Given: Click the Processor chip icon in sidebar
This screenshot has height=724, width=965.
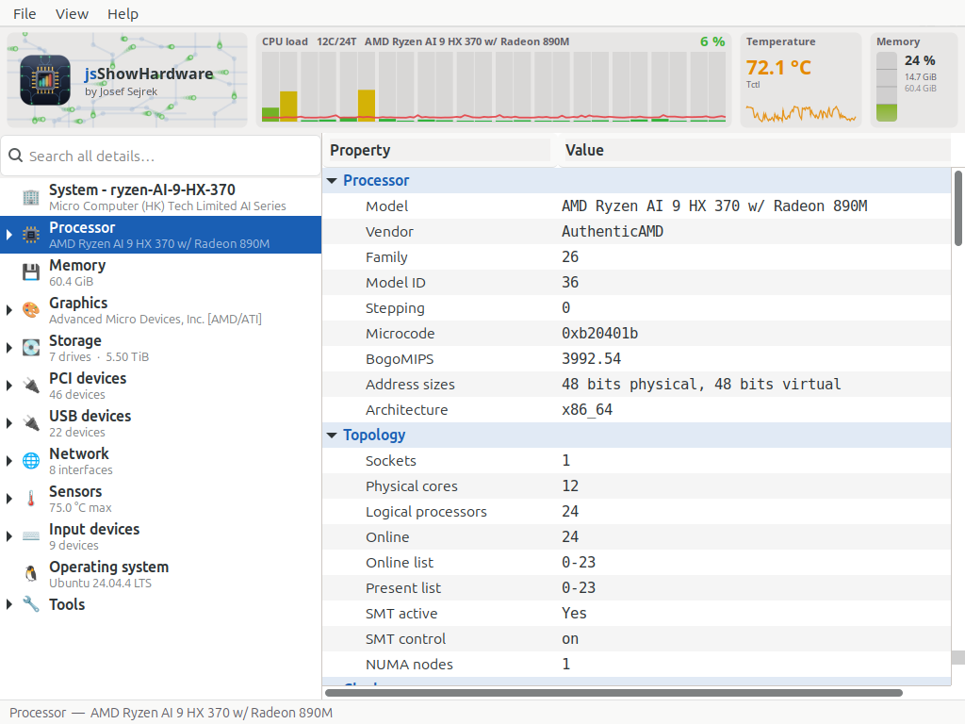Looking at the screenshot, I should tap(31, 235).
